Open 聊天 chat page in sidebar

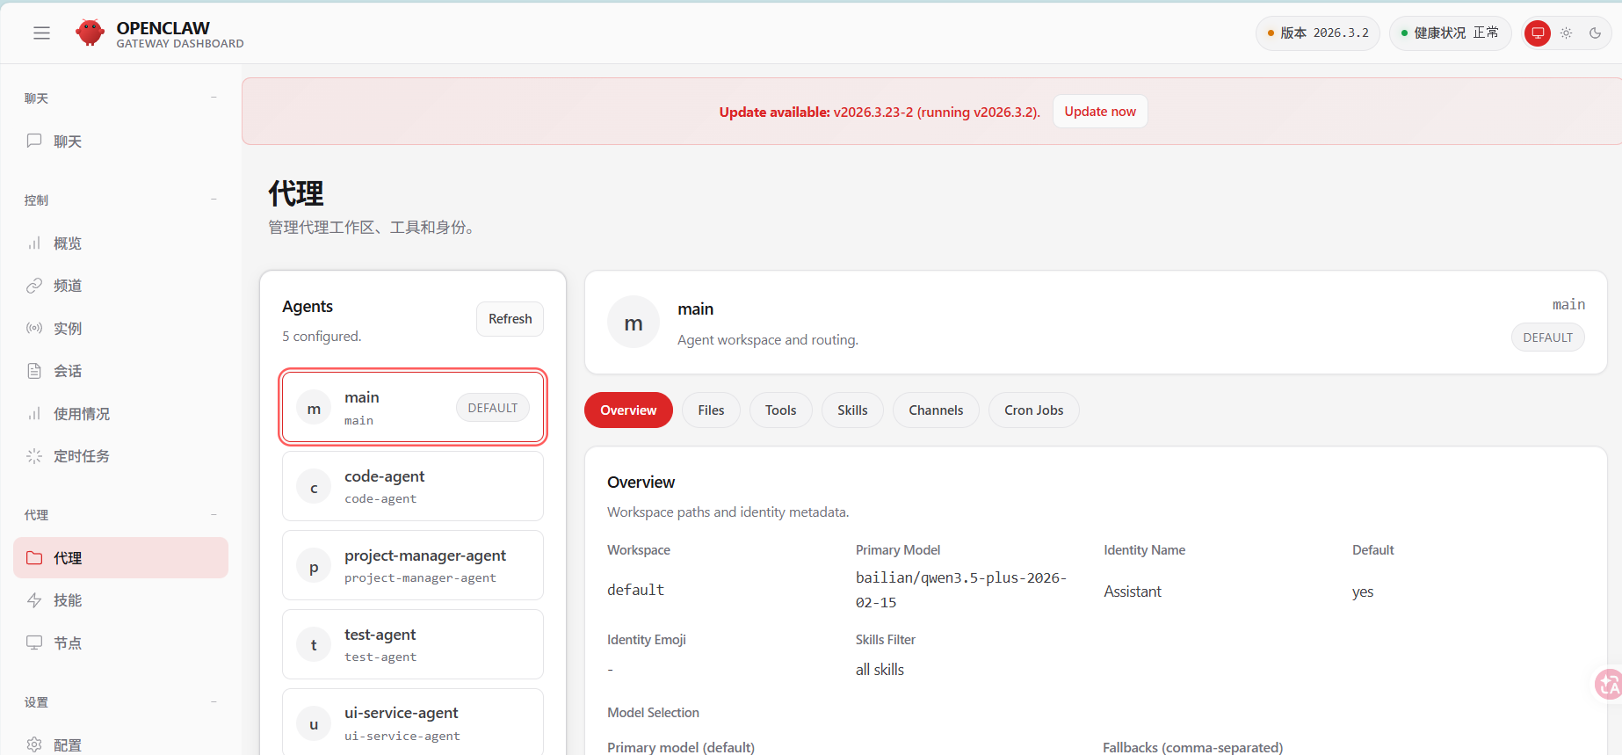120,141
